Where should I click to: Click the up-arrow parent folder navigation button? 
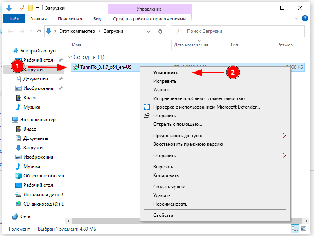pos(39,32)
